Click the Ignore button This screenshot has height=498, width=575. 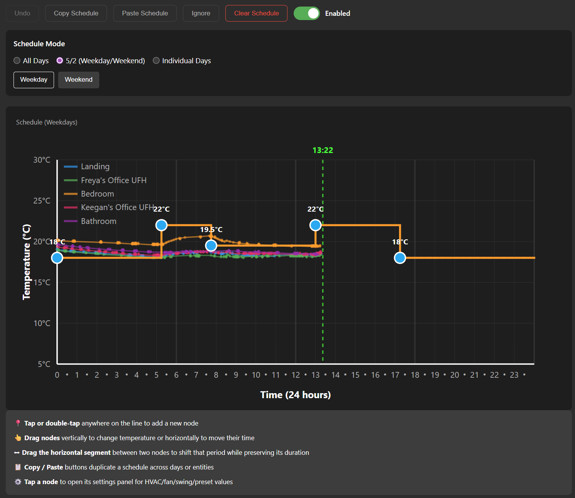tap(201, 13)
